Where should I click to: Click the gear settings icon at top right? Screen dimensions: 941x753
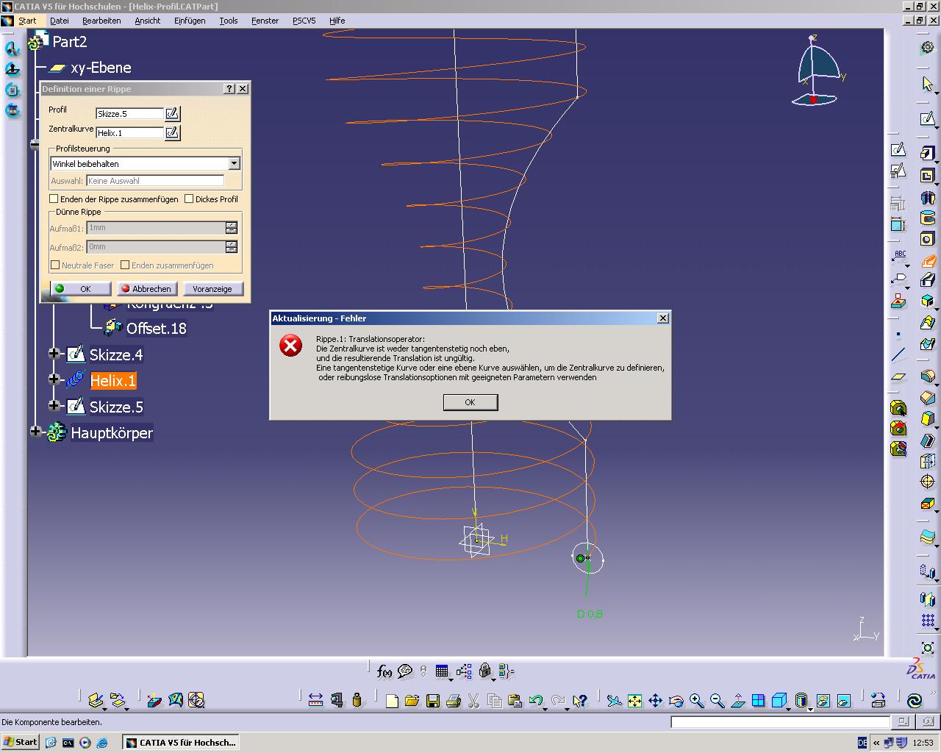tap(928, 48)
